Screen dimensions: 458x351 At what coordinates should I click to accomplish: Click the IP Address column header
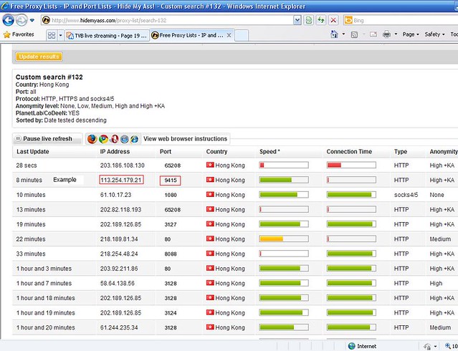pyautogui.click(x=115, y=152)
